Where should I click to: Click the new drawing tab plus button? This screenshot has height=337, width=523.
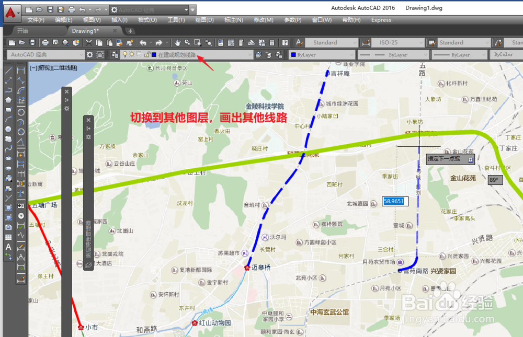[130, 31]
